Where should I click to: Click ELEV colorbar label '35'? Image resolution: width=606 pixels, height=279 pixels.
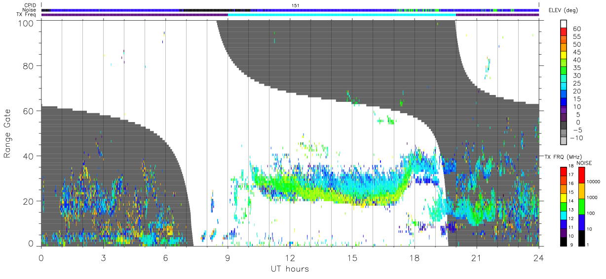pyautogui.click(x=577, y=68)
